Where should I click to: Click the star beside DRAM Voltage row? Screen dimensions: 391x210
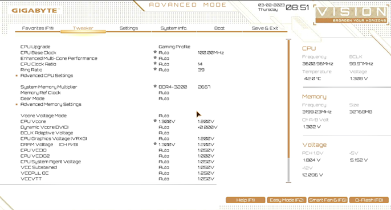click(x=155, y=144)
